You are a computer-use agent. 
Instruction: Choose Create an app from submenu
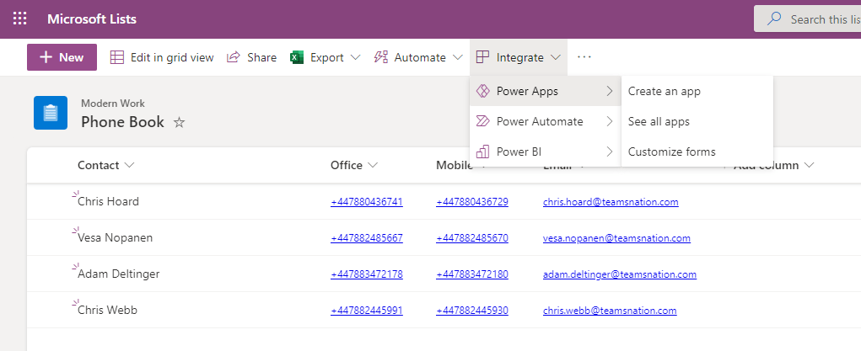point(665,91)
